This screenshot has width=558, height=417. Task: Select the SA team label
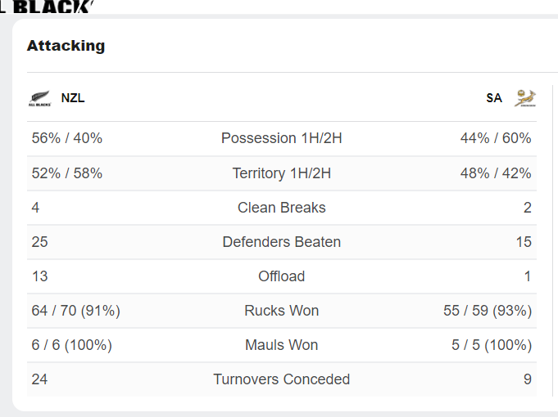point(494,98)
